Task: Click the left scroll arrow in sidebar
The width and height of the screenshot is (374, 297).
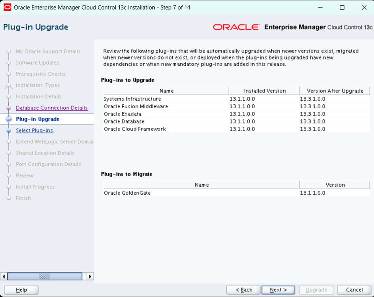Action: (x=4, y=276)
